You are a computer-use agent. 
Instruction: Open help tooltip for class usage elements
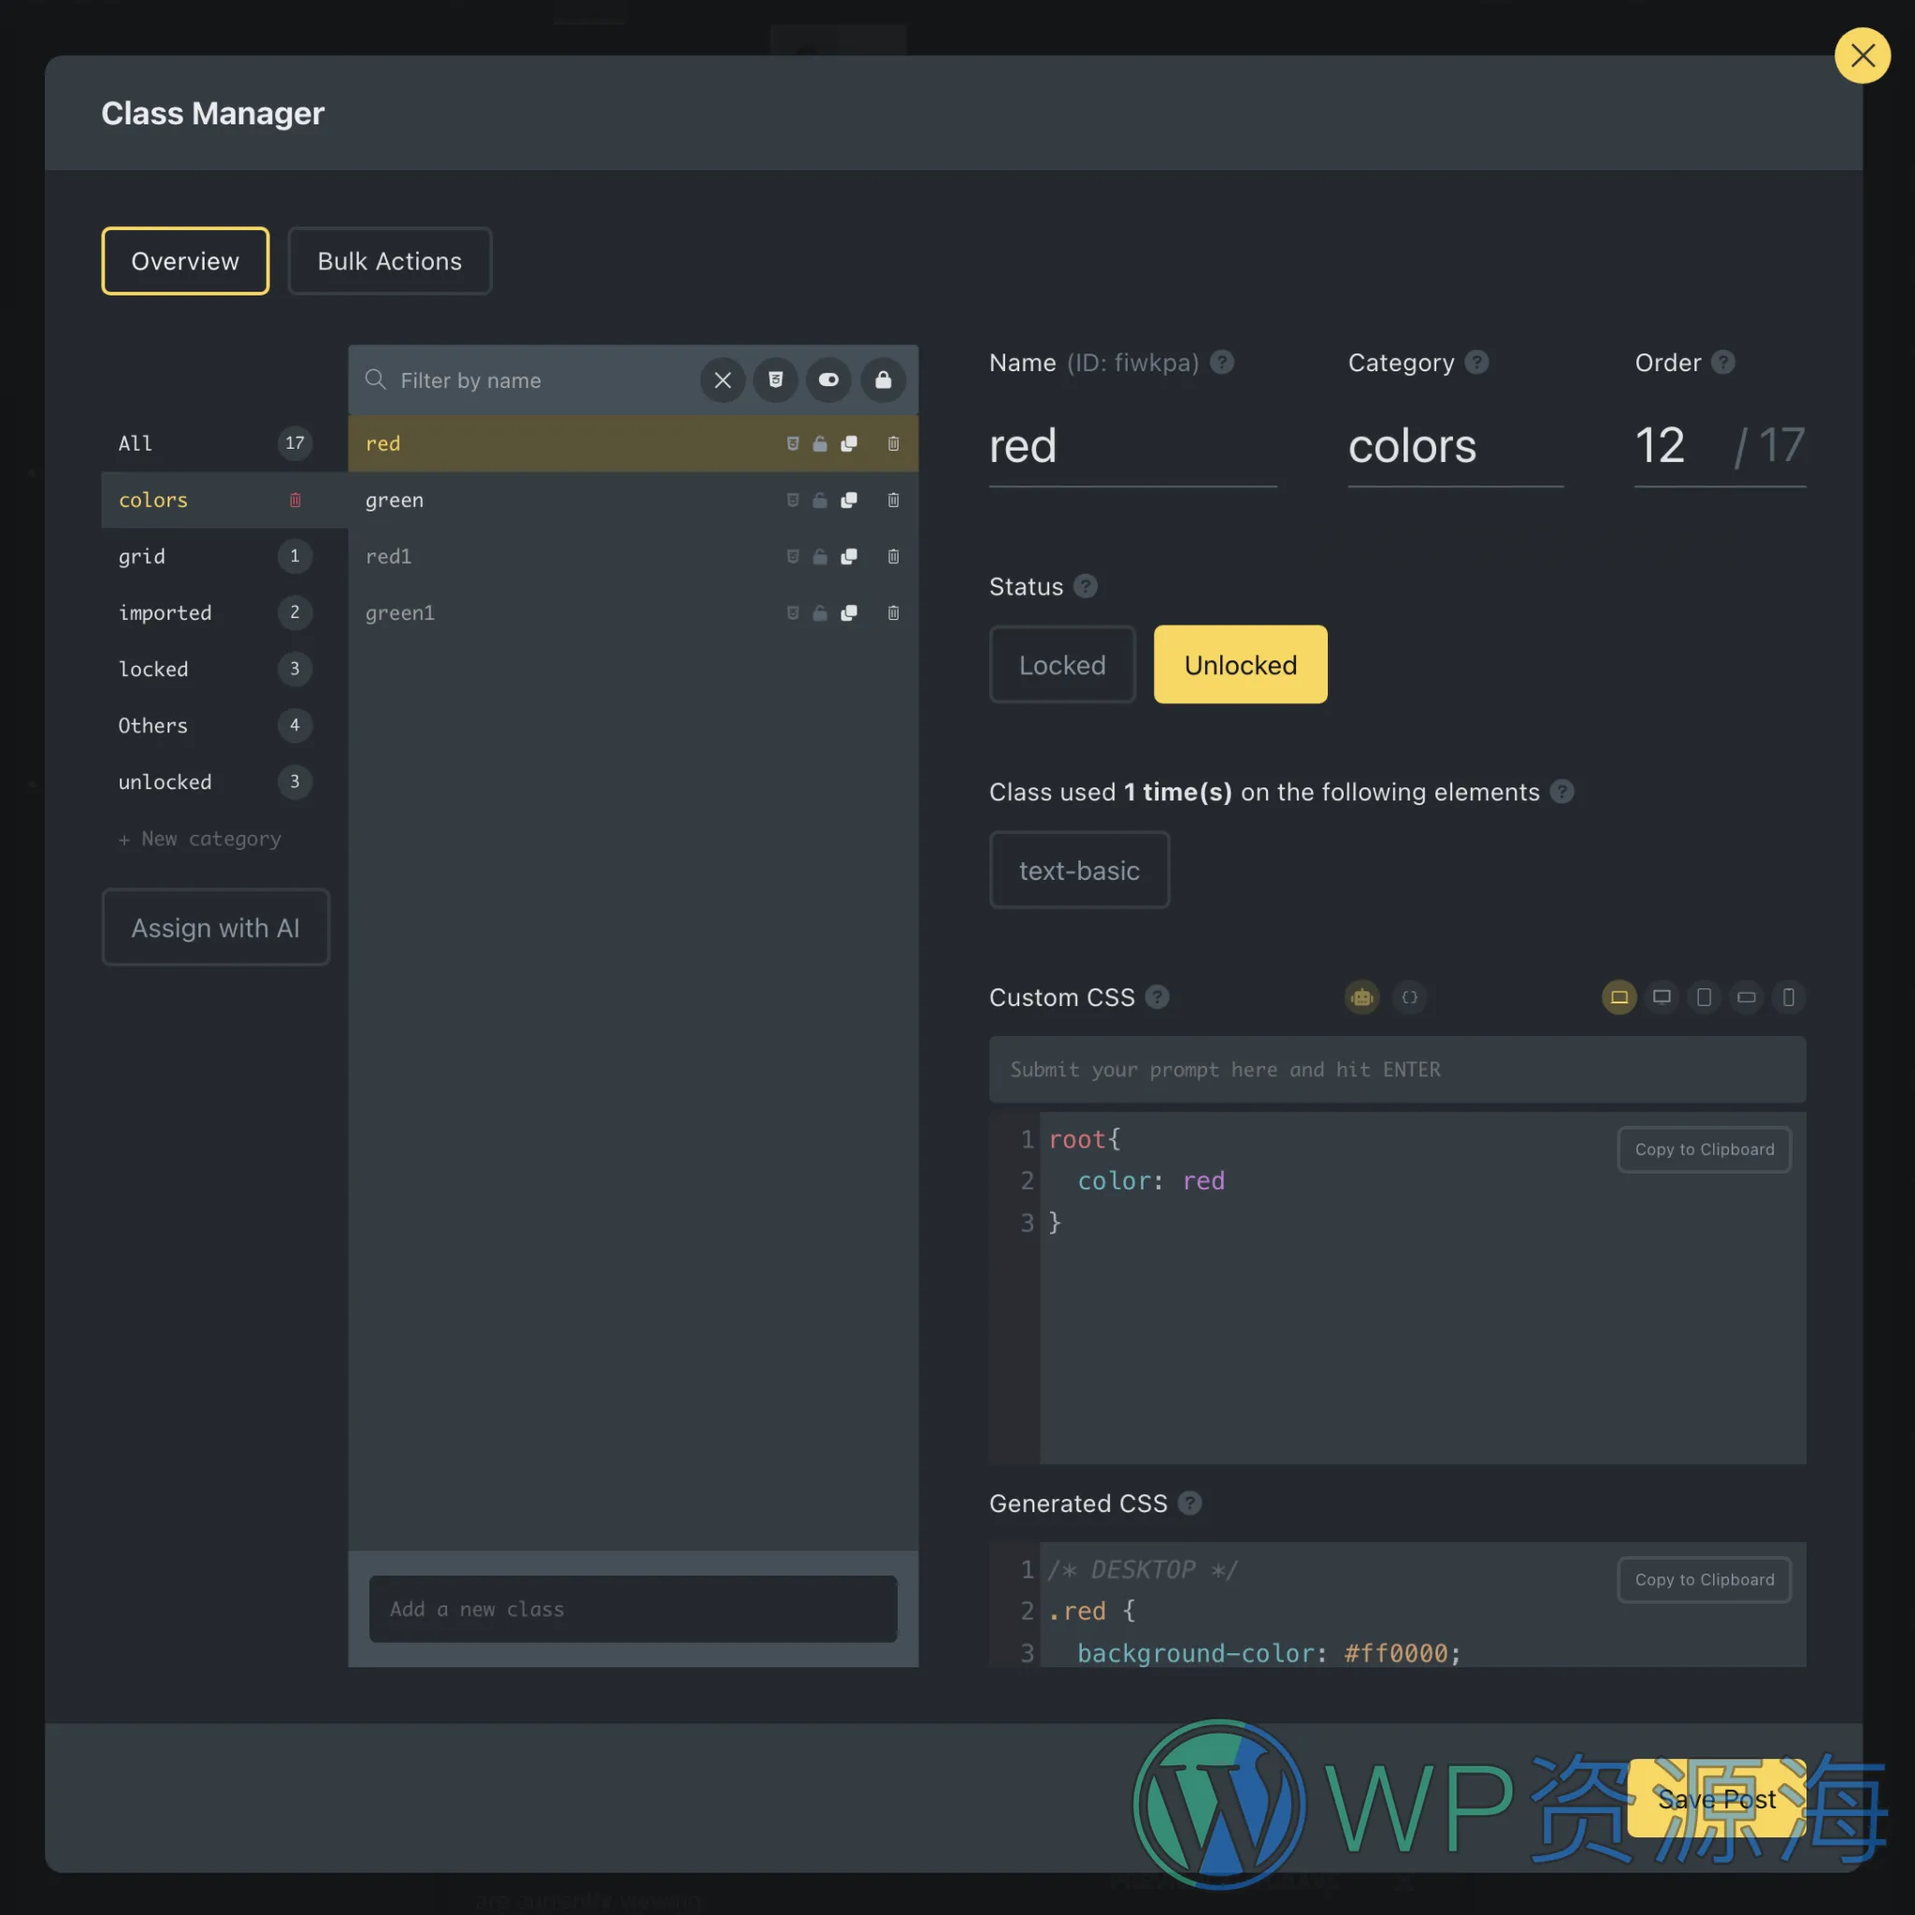click(x=1562, y=792)
